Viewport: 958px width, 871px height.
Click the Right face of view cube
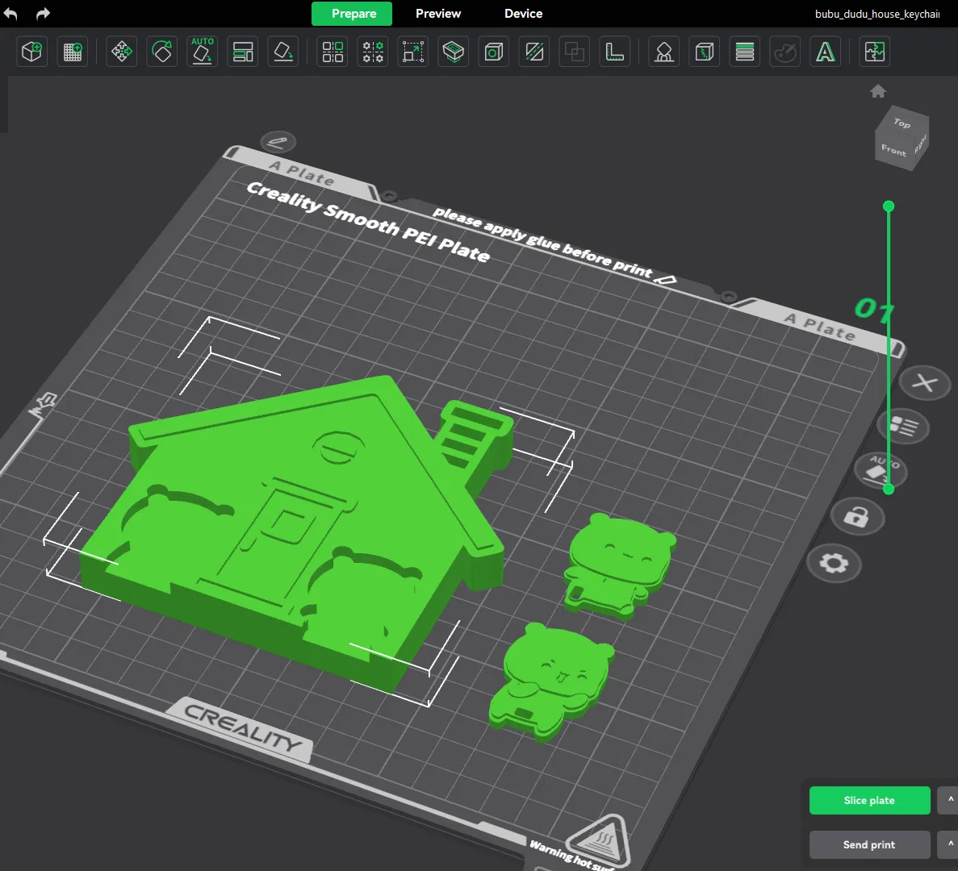tap(921, 144)
